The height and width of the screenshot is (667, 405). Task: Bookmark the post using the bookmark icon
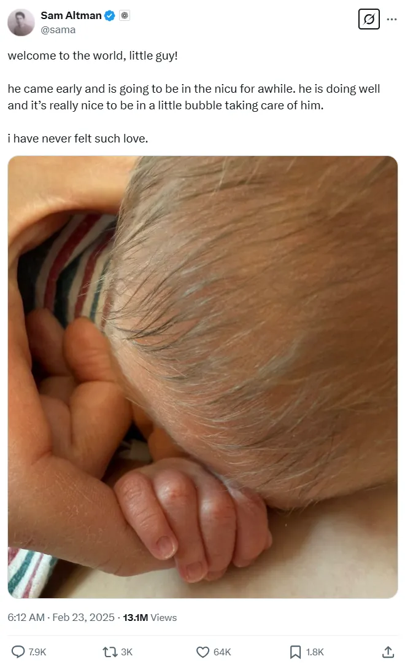[x=295, y=652]
